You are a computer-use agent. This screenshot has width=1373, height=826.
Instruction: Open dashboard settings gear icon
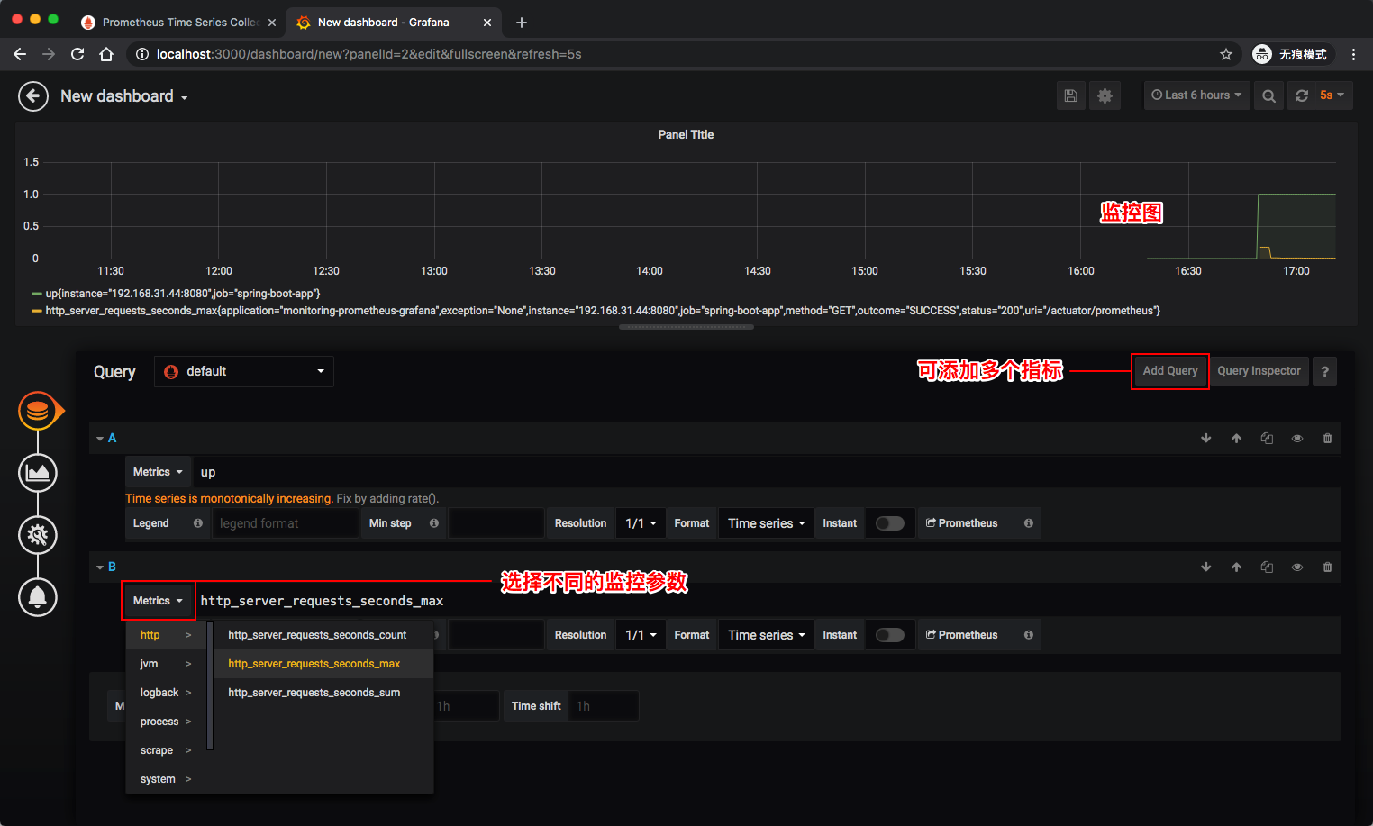click(1105, 95)
